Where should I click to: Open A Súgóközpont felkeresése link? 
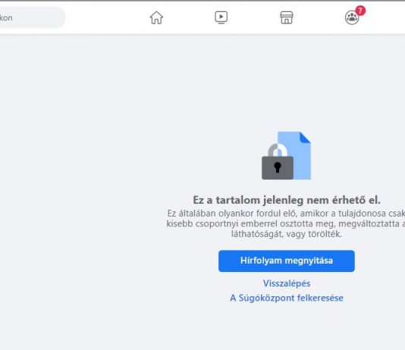click(x=287, y=298)
